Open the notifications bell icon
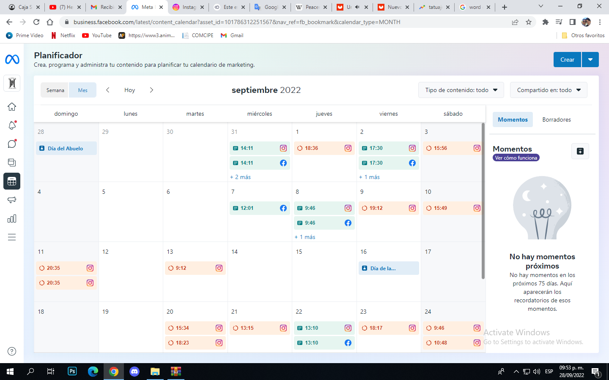This screenshot has width=609, height=380. pos(12,125)
